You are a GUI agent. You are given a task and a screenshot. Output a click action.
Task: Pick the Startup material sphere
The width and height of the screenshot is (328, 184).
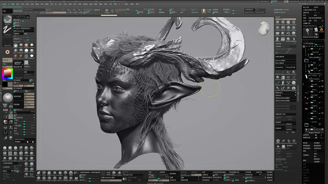(x=32, y=46)
